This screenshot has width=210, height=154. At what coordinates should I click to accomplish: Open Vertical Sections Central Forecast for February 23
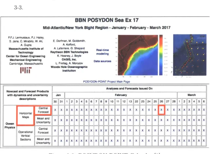tap(143, 131)
